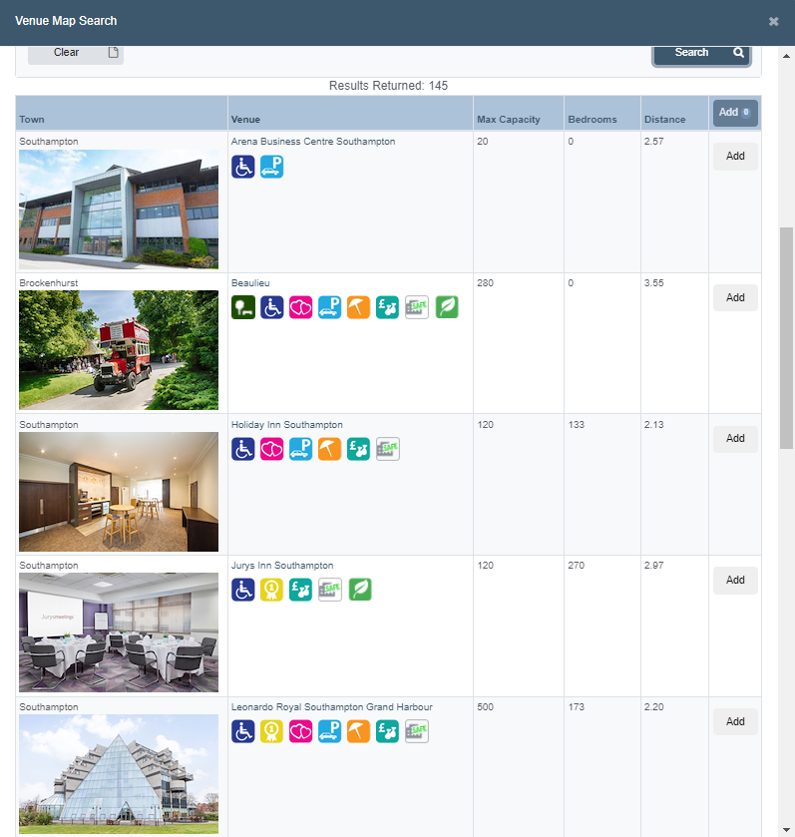Click the 2.97 distance value
This screenshot has width=795, height=837.
click(x=654, y=566)
